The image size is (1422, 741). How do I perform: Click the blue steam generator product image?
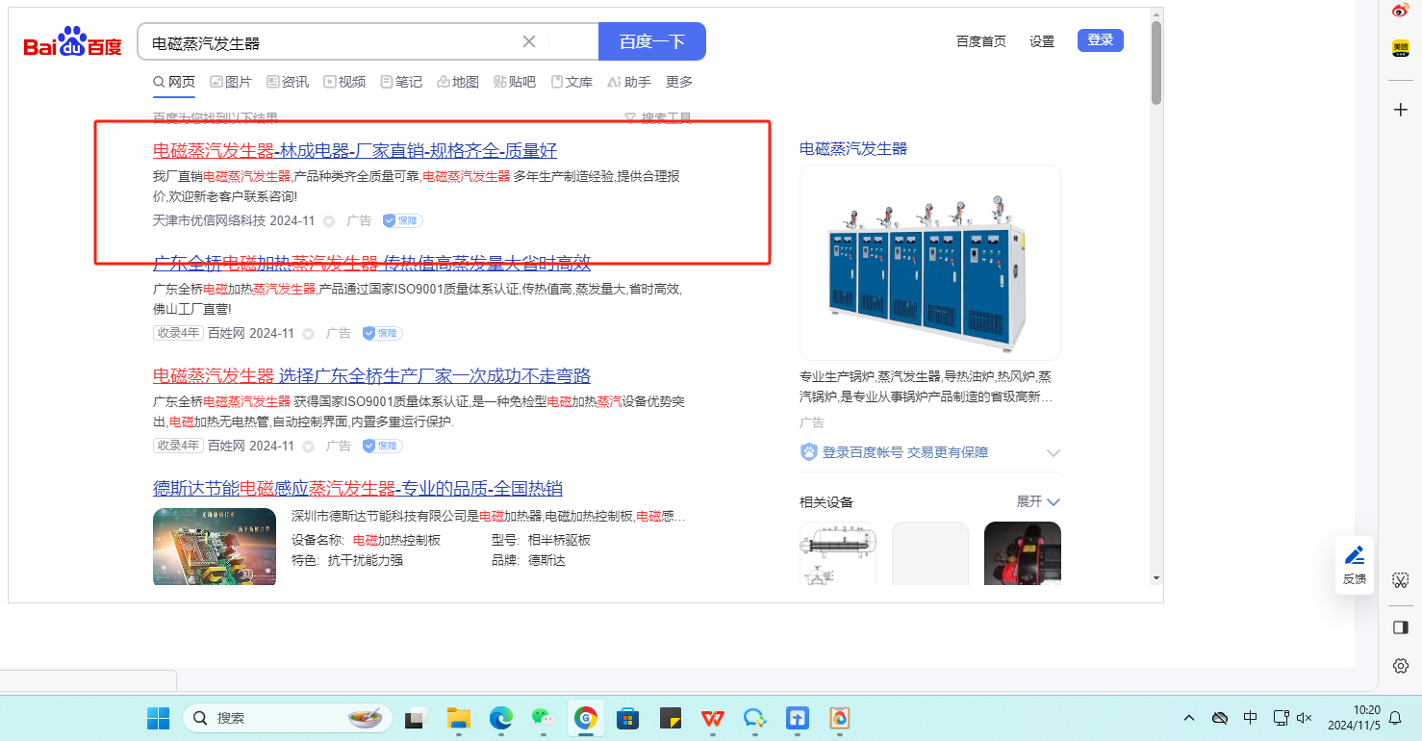(930, 263)
